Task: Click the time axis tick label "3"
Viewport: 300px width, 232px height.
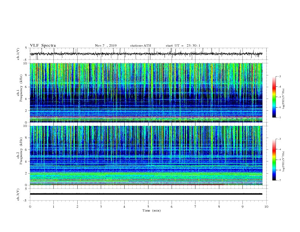Action: click(x=101, y=207)
